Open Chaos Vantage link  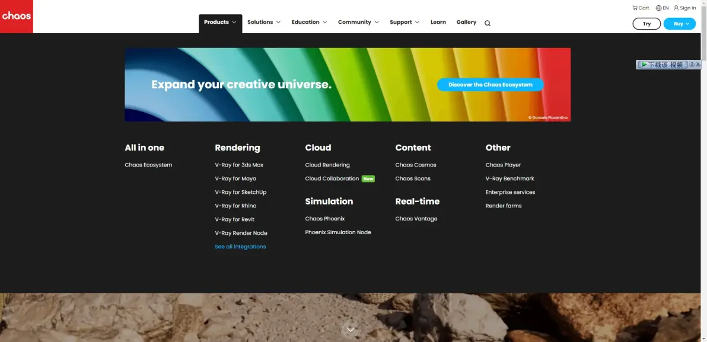[416, 219]
